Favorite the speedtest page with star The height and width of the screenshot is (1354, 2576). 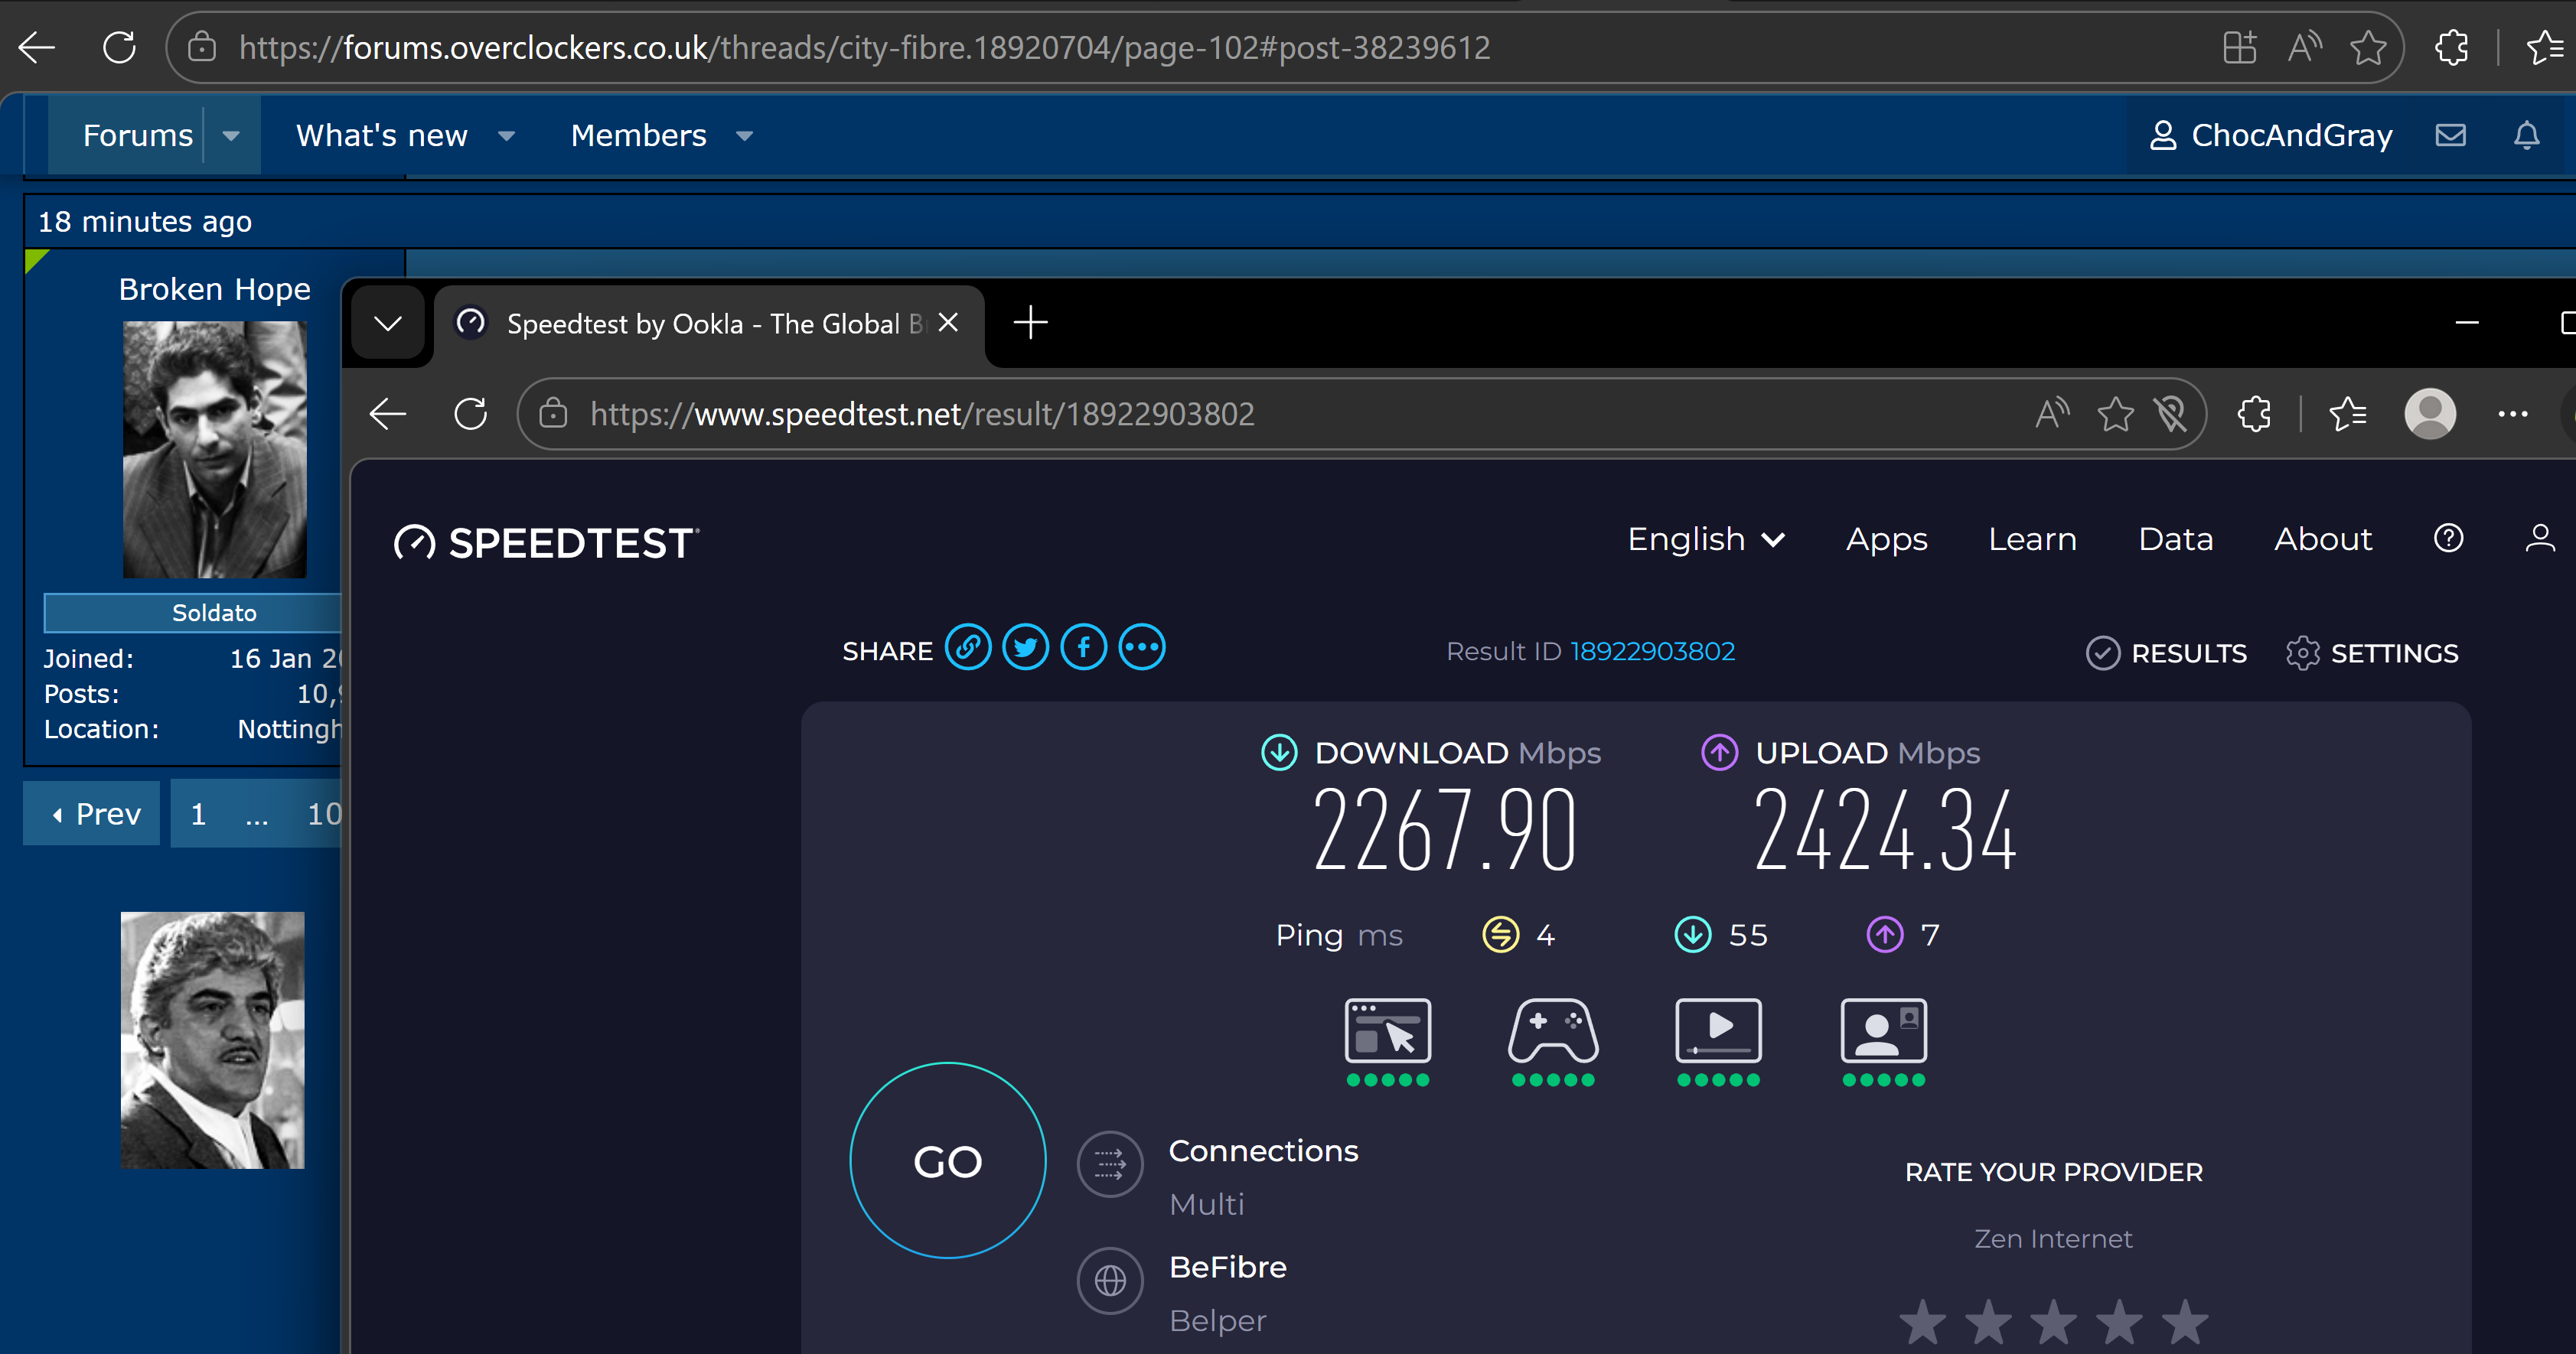coord(2115,414)
